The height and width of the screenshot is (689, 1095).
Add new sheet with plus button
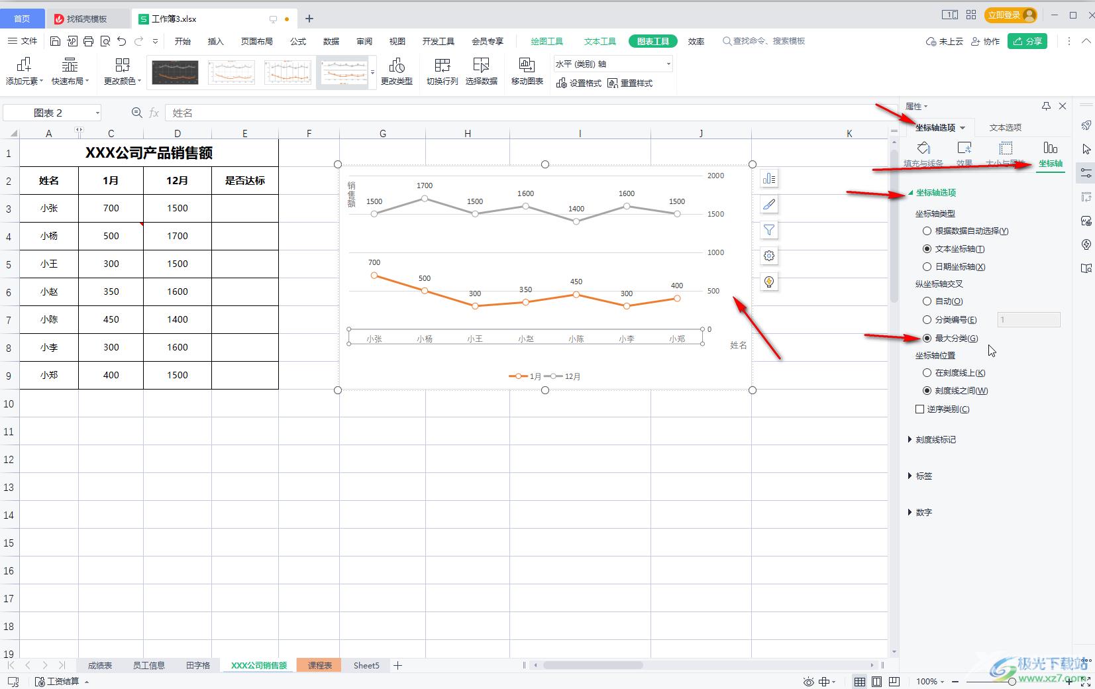coord(397,665)
